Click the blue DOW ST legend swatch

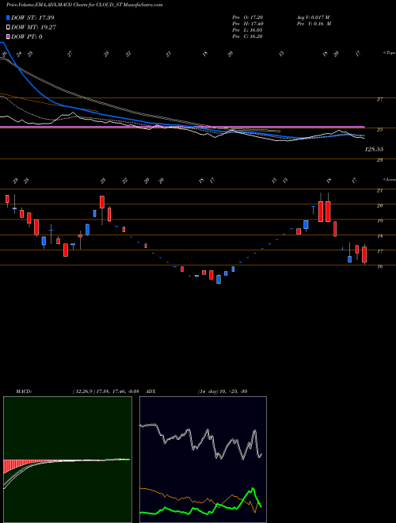(8, 17)
